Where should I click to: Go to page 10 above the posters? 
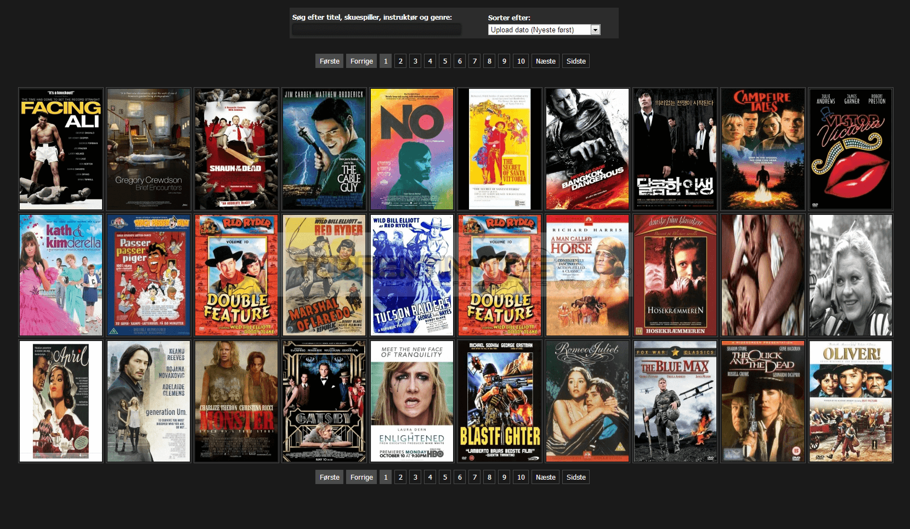point(521,61)
